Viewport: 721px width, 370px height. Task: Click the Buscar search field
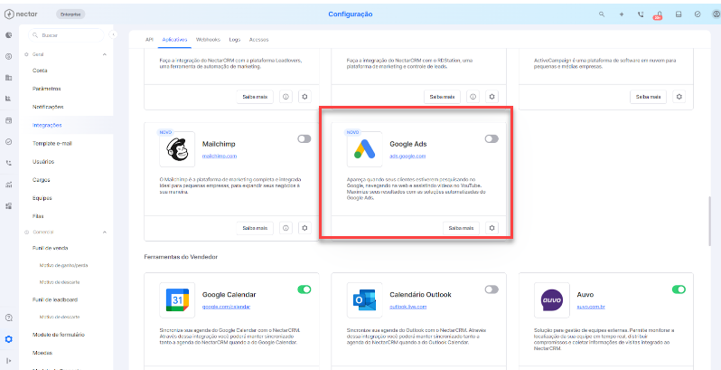coord(66,35)
